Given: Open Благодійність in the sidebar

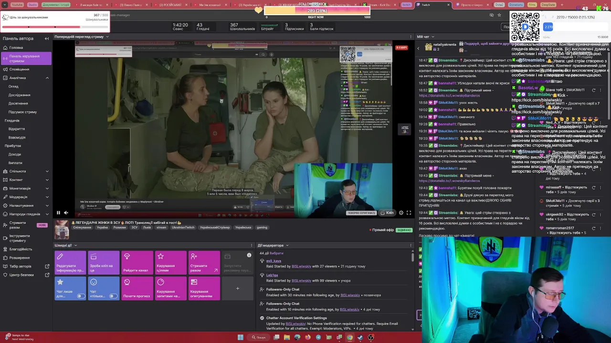Looking at the screenshot, I should coord(21,249).
